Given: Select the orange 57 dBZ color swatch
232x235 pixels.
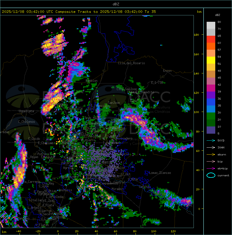Looking at the screenshot, I should click(x=211, y=46).
